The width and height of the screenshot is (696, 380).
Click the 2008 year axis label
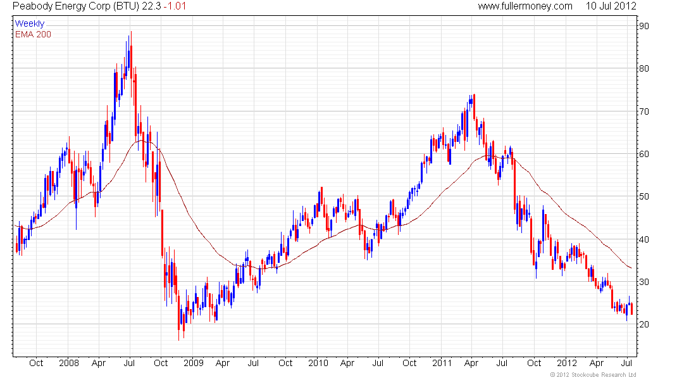point(69,363)
